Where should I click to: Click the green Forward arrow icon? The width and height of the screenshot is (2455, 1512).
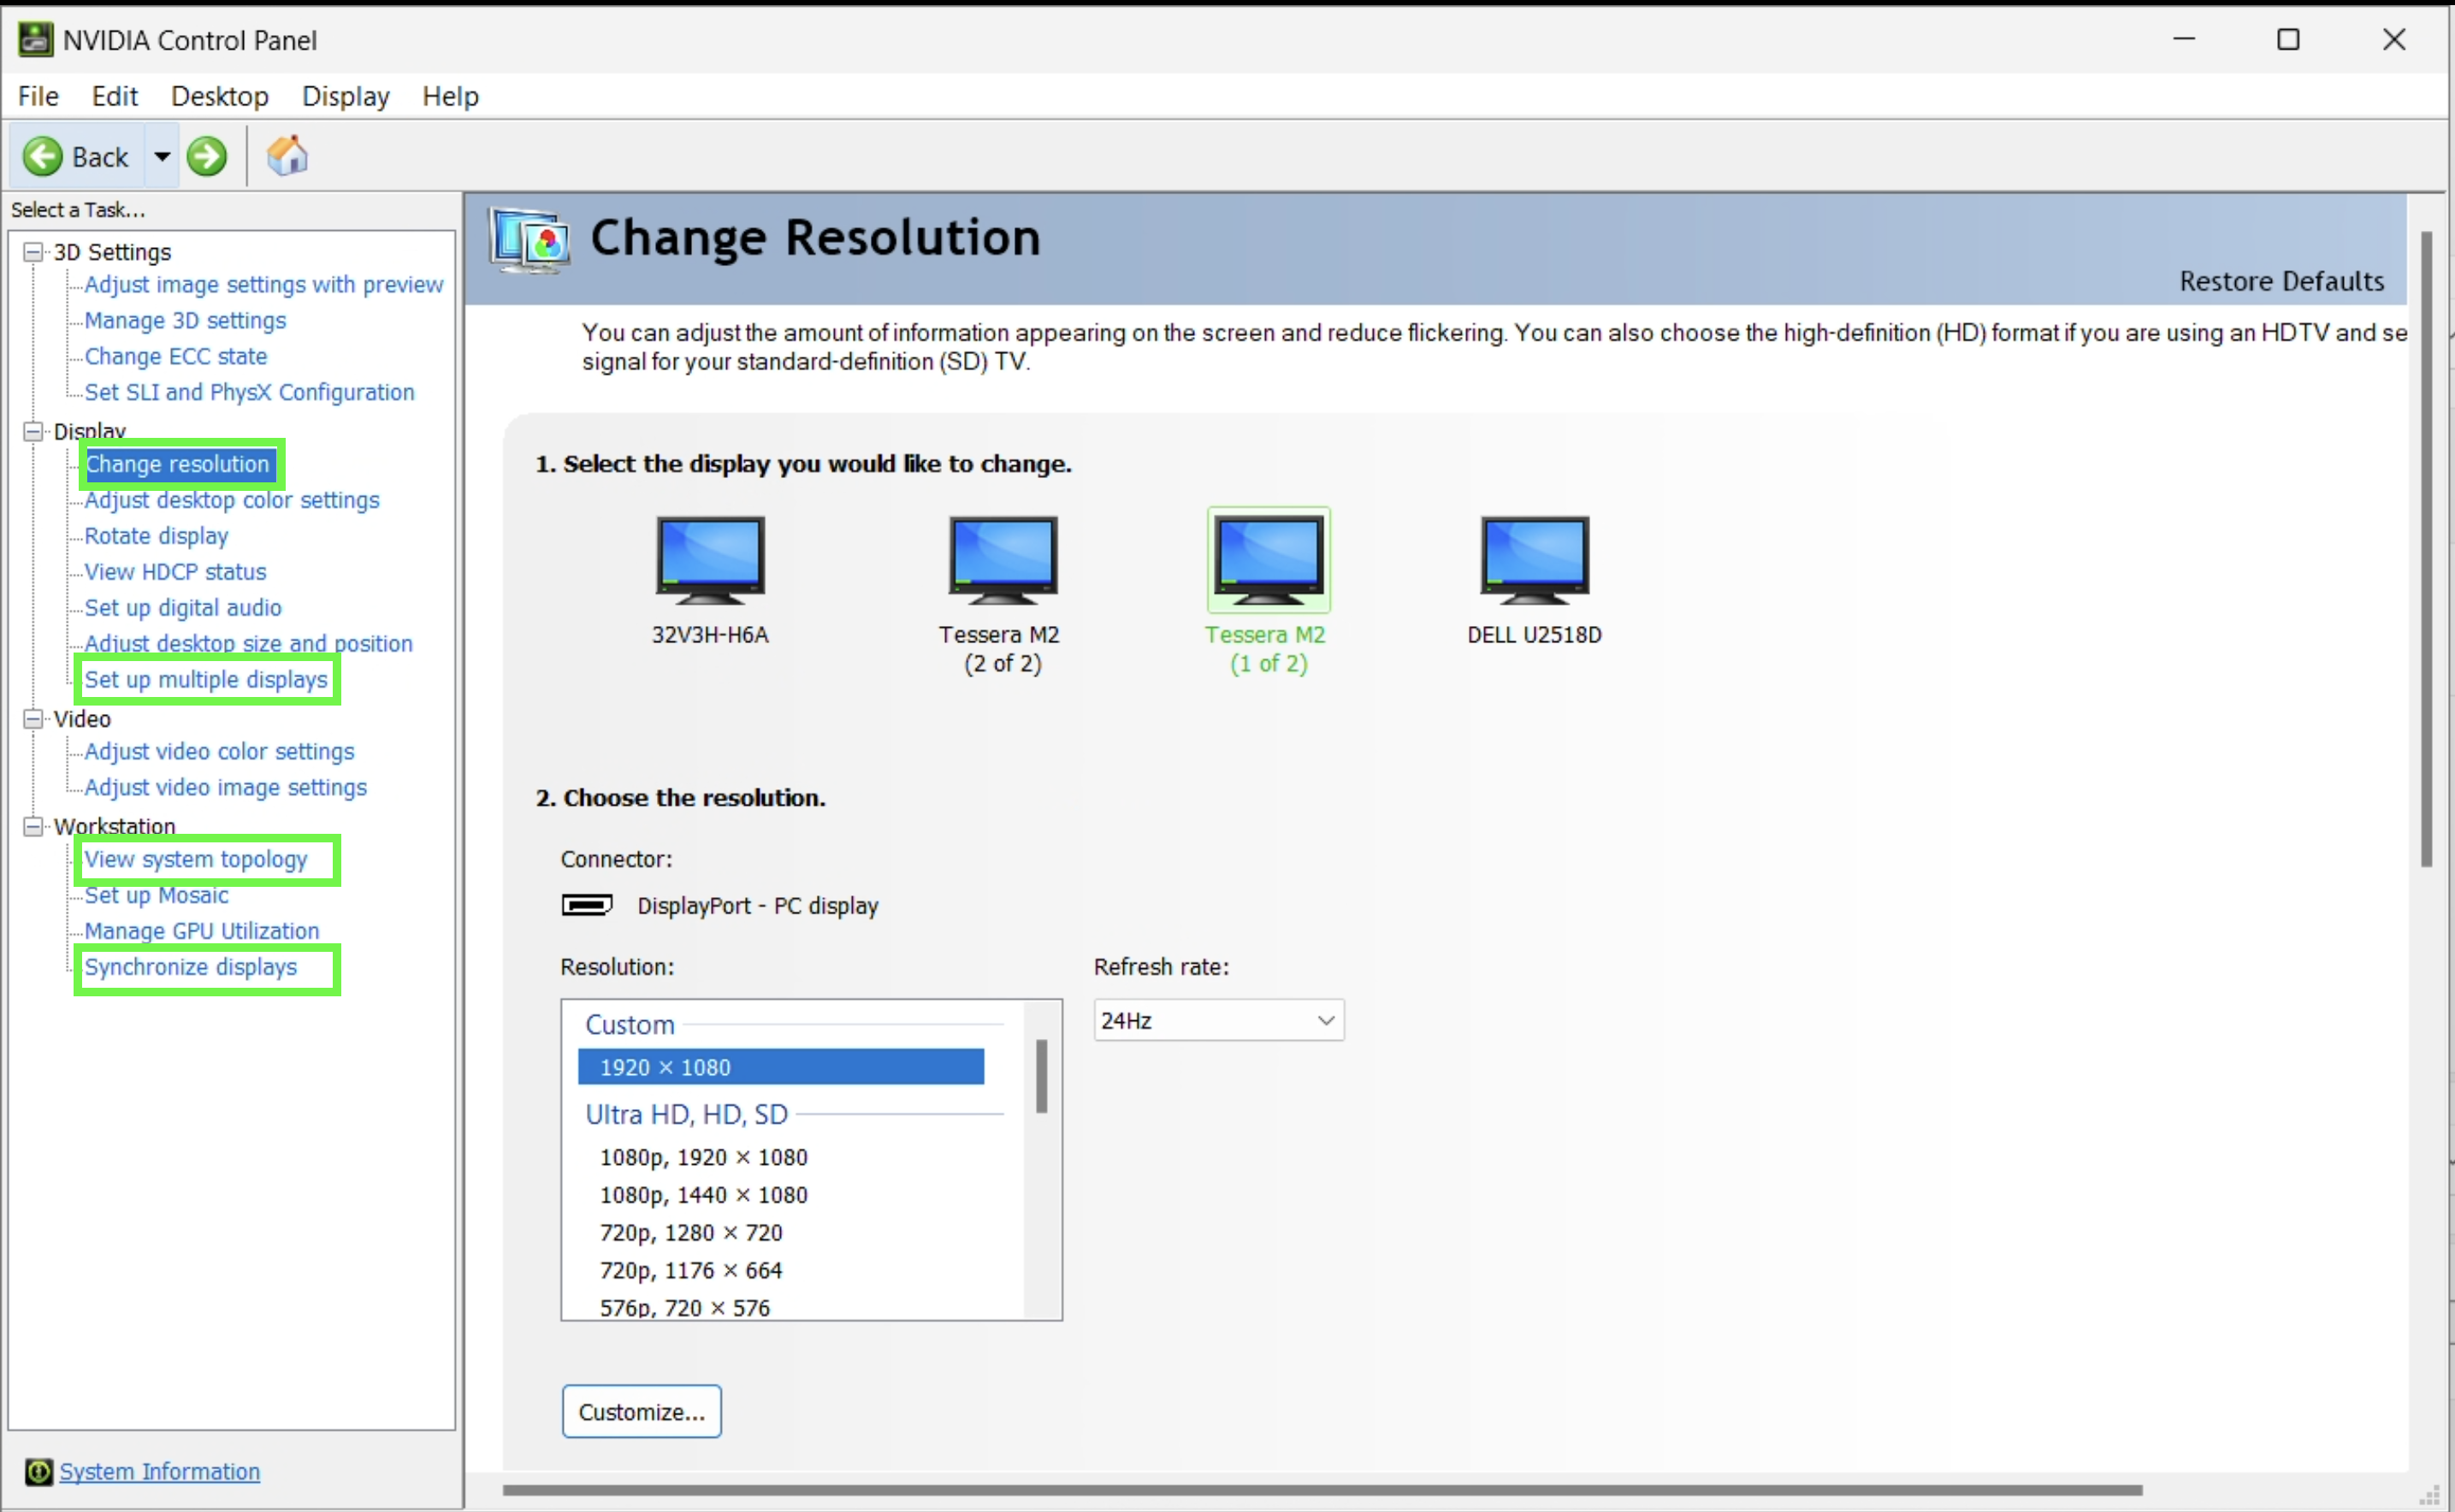pyautogui.click(x=207, y=157)
